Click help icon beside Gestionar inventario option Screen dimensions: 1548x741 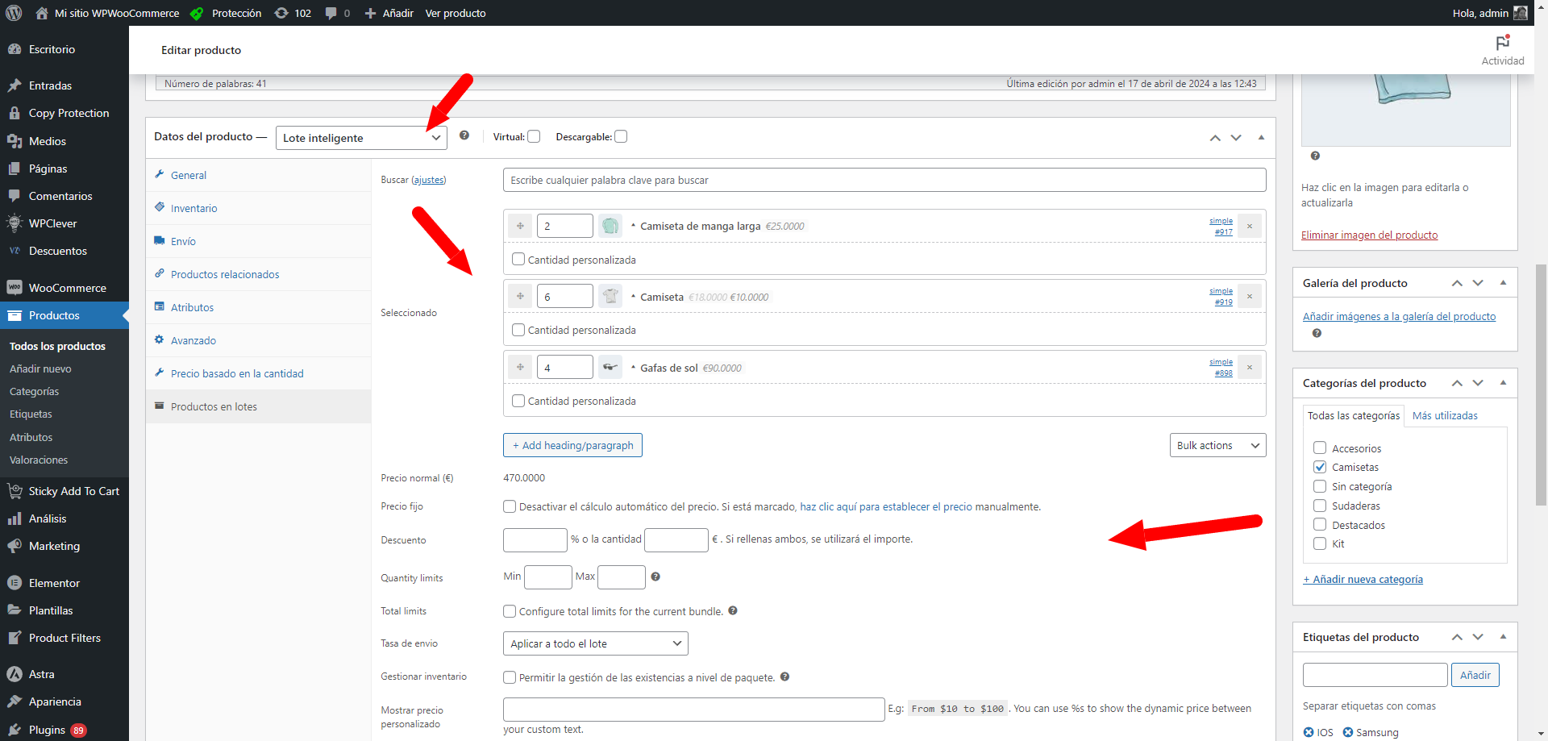[x=784, y=676]
